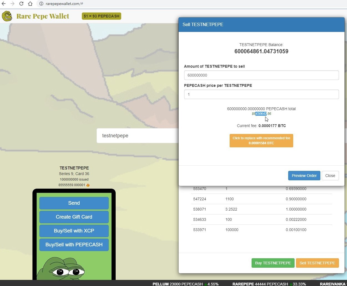Click price cell 0.00100100
This screenshot has height=286, width=347.
pos(296,230)
